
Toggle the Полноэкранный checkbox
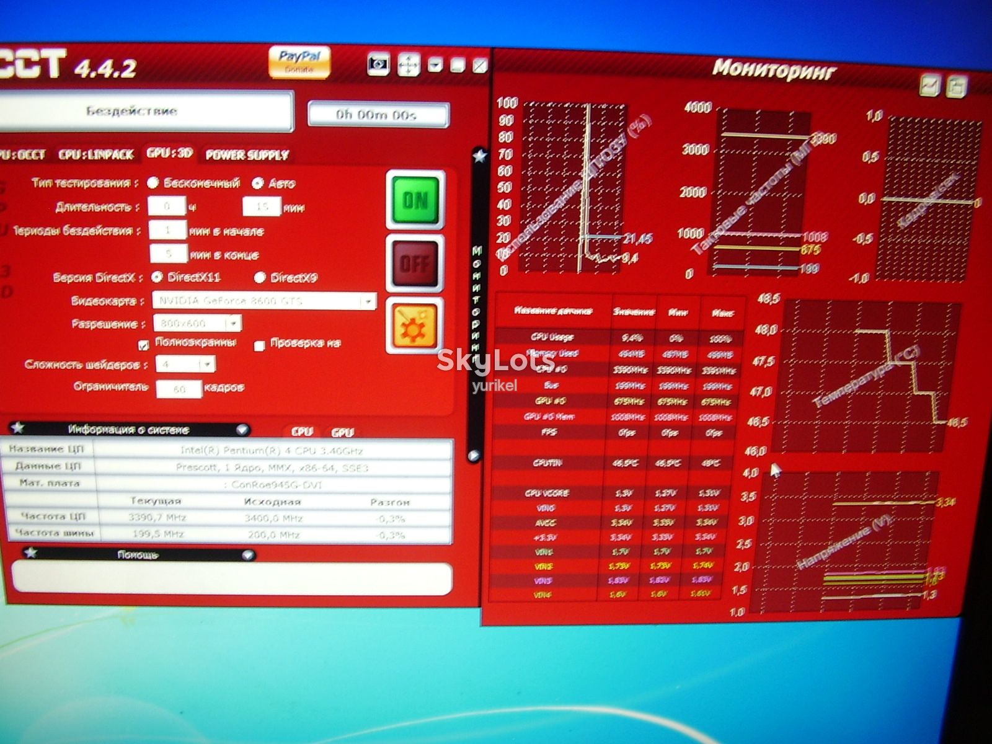144,345
